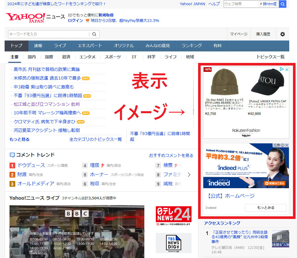Open the アクセスランキング heading link
The image size is (297, 258).
(222, 223)
